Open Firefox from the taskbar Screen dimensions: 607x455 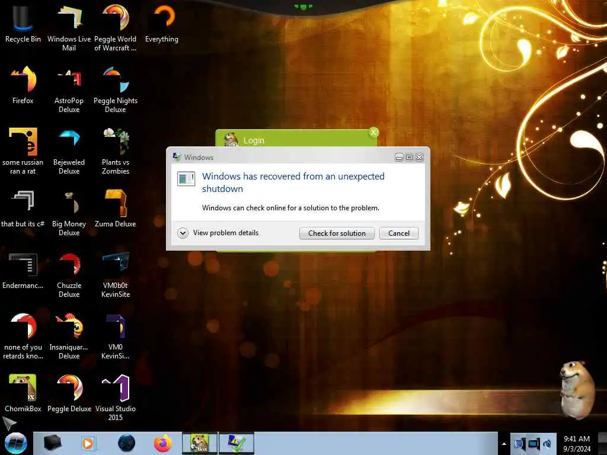pyautogui.click(x=163, y=443)
